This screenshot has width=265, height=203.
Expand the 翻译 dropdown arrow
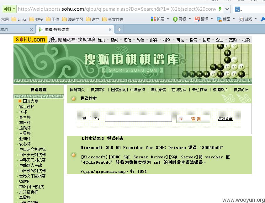coord(212,19)
